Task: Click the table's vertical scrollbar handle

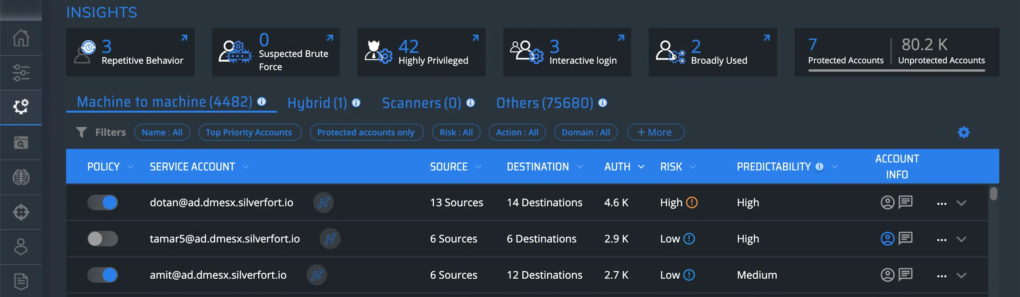Action: 994,194
